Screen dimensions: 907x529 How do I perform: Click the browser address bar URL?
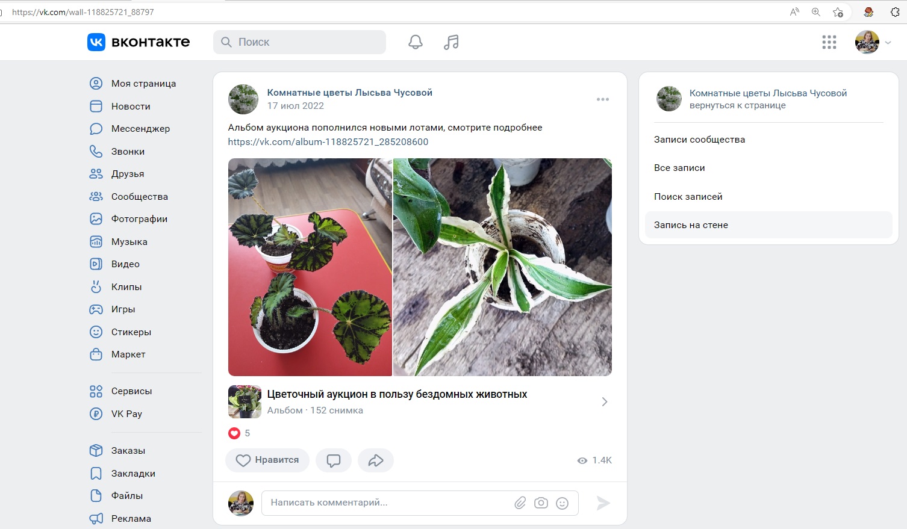83,12
